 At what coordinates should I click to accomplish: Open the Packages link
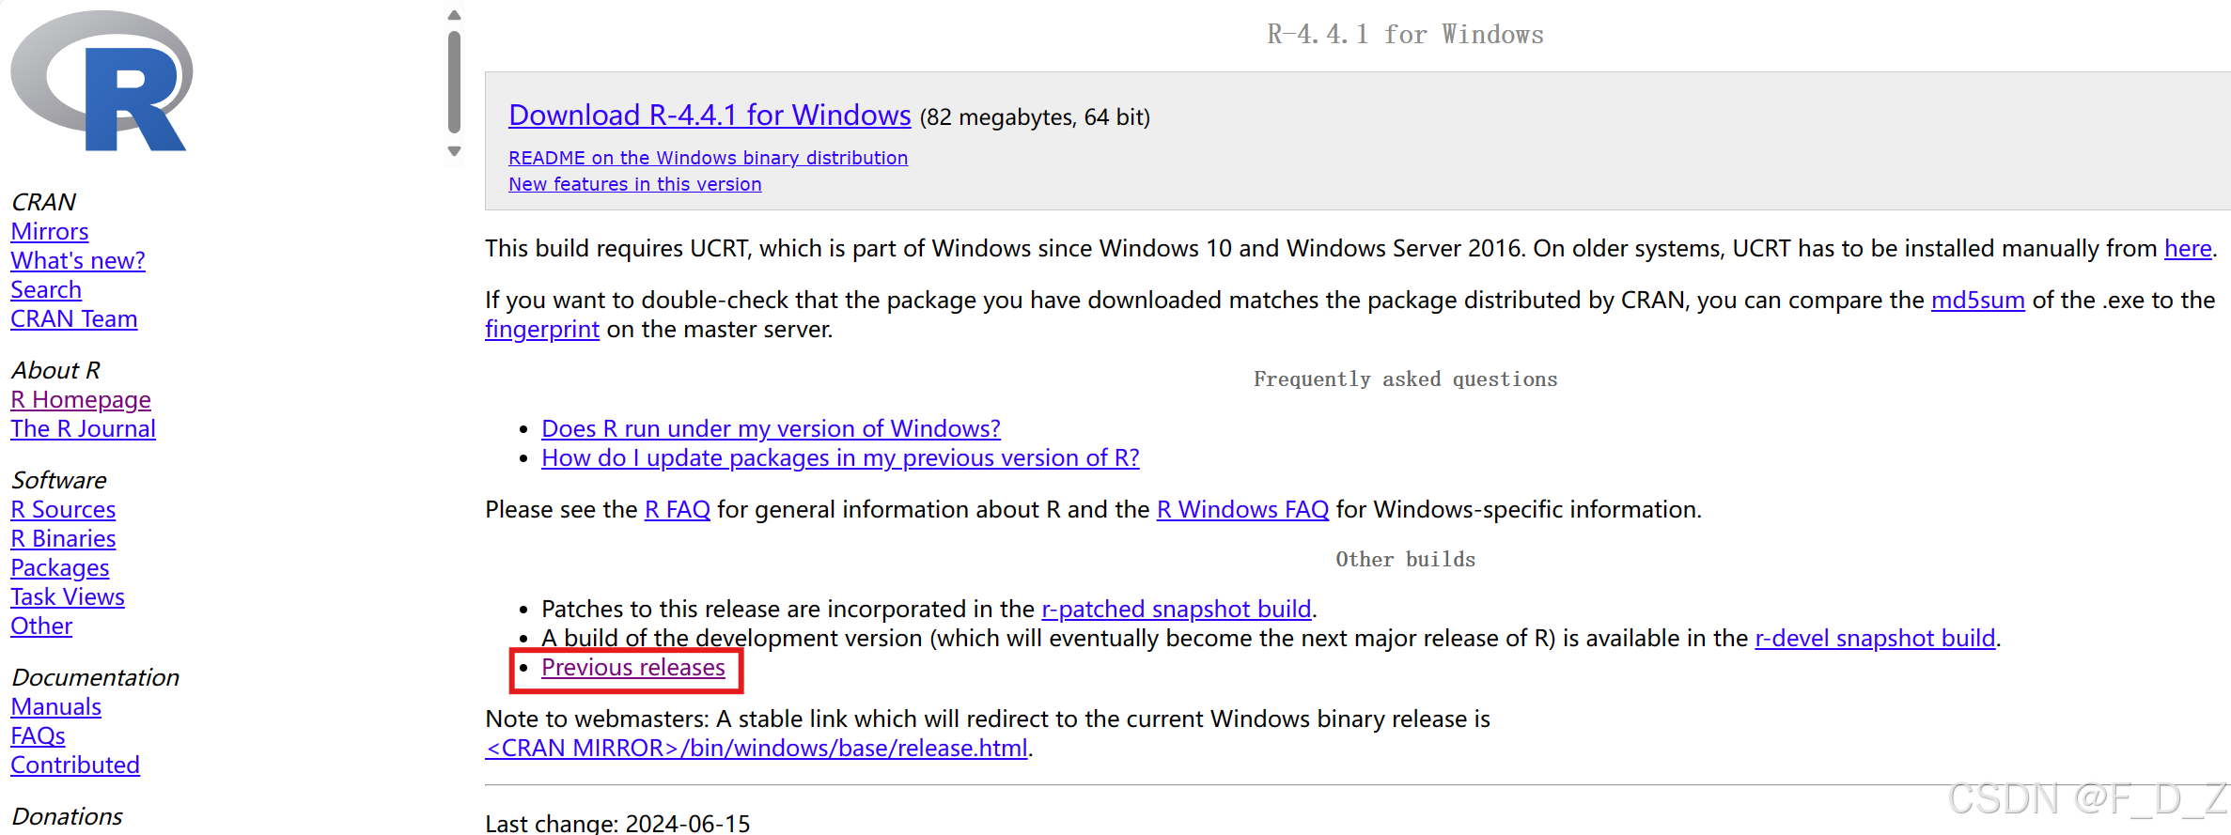pos(60,567)
